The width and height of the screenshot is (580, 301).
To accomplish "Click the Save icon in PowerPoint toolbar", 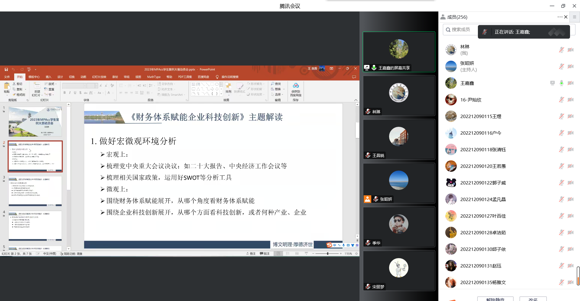I will [x=6, y=69].
